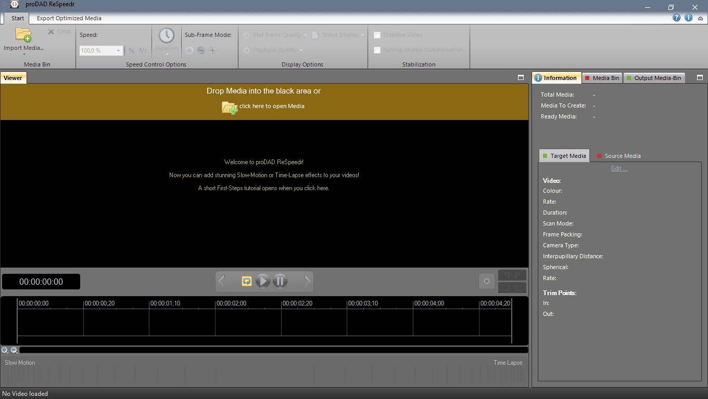Enable the Stabilize Video checkbox
708x399 pixels.
(377, 35)
